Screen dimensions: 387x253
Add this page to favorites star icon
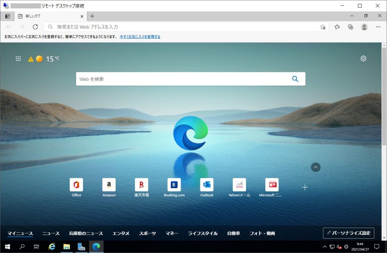pyautogui.click(x=323, y=27)
